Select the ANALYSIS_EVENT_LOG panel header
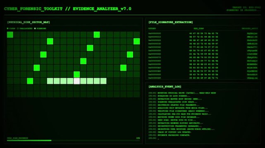The height and width of the screenshot is (148, 265). click(x=165, y=87)
